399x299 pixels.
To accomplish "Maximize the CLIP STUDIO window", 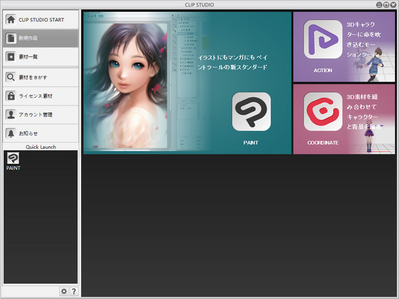I will click(386, 4).
